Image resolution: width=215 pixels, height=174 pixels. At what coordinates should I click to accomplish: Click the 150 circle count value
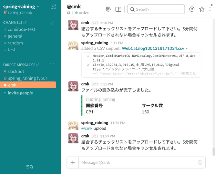146,112
